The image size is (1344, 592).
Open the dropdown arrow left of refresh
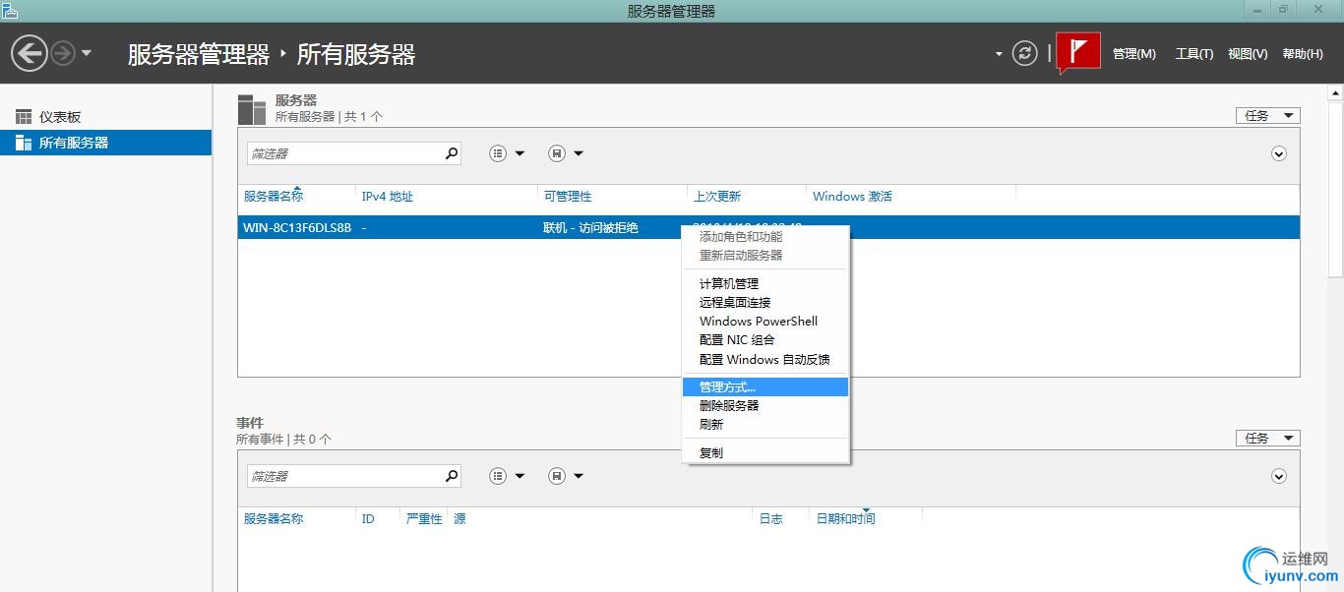[999, 54]
